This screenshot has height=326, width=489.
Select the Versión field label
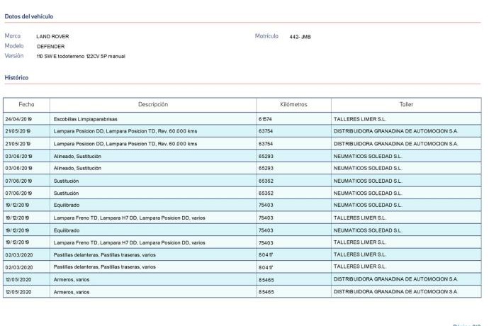coord(14,55)
